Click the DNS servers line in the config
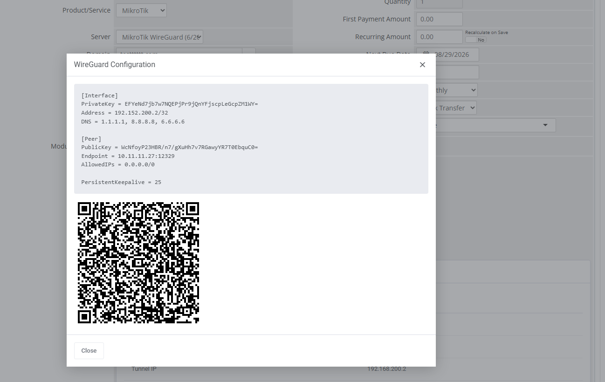 [133, 122]
